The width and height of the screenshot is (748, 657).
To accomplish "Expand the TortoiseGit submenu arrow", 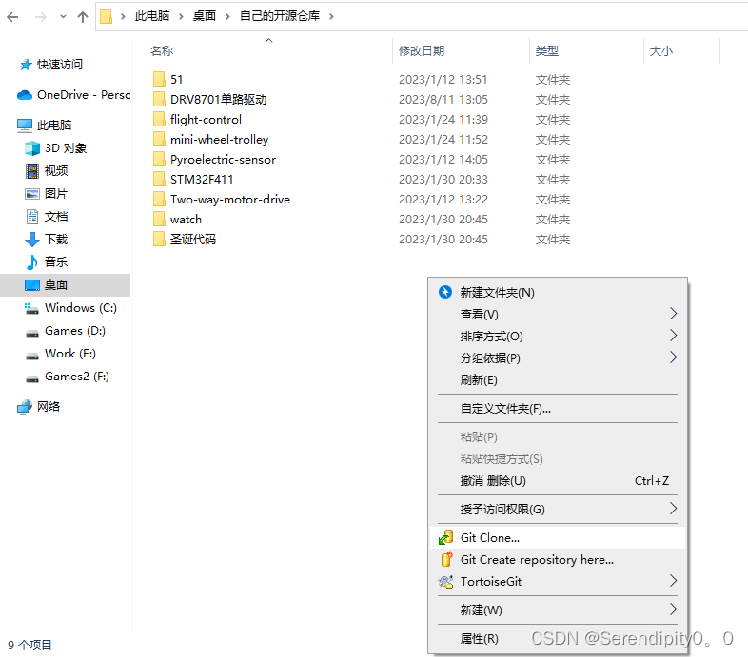I will (673, 581).
